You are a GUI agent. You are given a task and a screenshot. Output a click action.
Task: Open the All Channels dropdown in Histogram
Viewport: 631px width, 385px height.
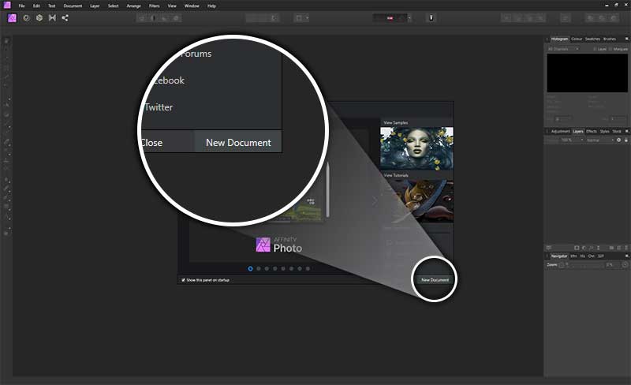[563, 49]
